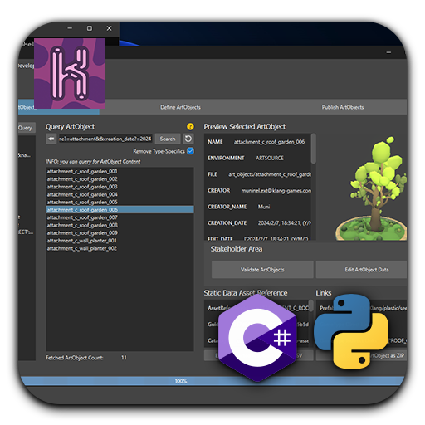Viewport: 425px width, 425px height.
Task: Select attachment_c_roof_garden_008 in the list
Action: pos(120,225)
